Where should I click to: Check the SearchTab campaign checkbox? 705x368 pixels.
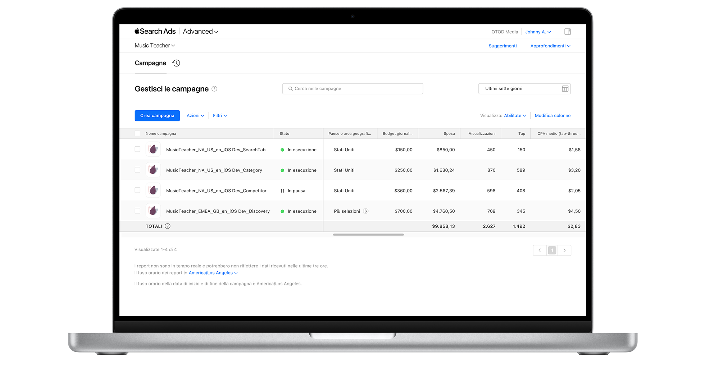tap(137, 149)
